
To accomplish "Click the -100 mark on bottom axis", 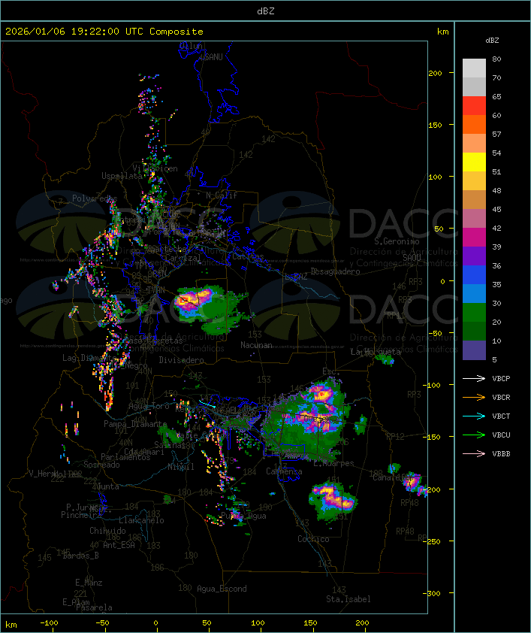I will point(50,623).
